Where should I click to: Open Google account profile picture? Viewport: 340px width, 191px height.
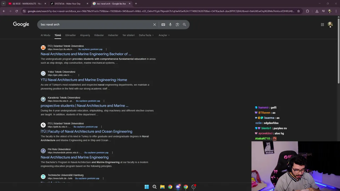click(330, 24)
